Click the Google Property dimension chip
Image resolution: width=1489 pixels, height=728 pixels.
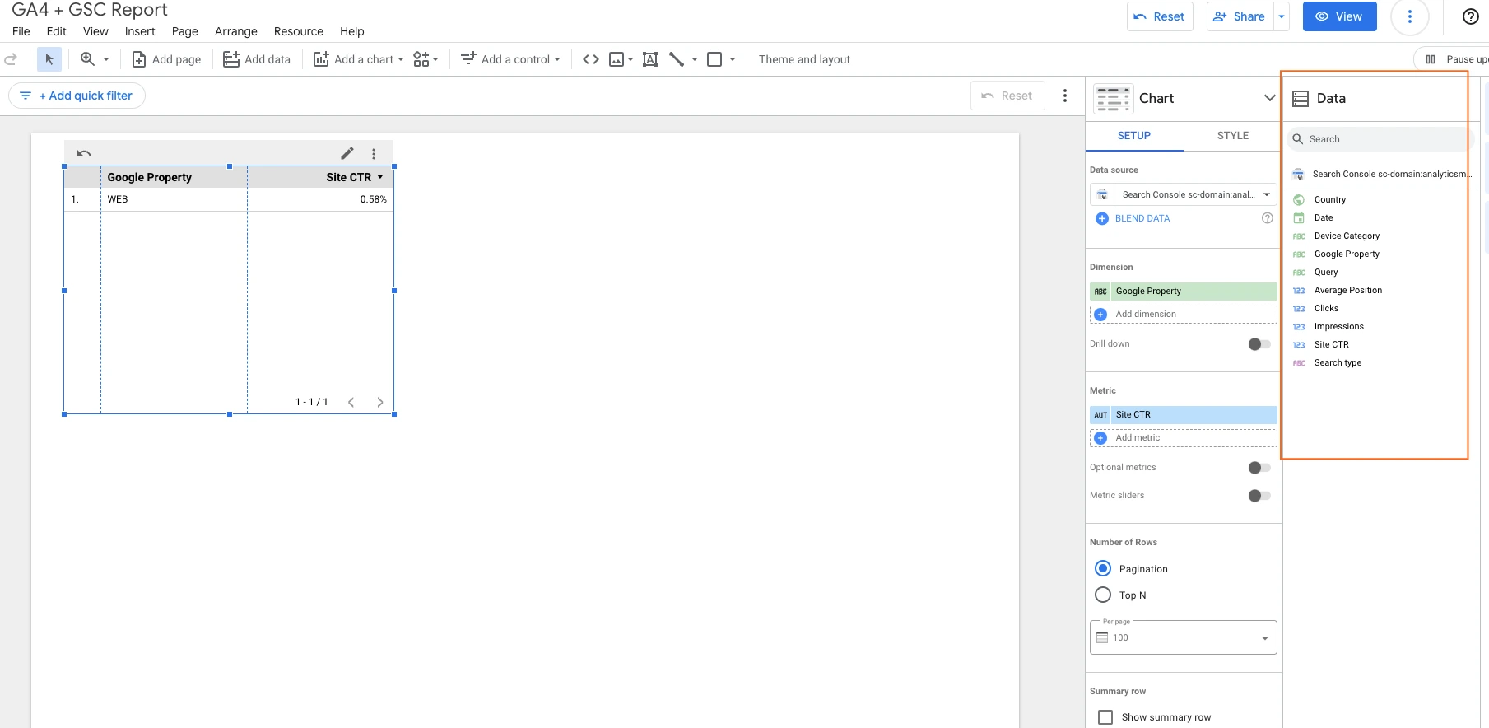pos(1184,292)
